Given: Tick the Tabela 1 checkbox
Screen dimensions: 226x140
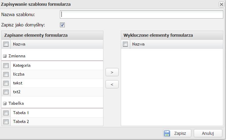Looking at the screenshot, I should tap(6, 113).
